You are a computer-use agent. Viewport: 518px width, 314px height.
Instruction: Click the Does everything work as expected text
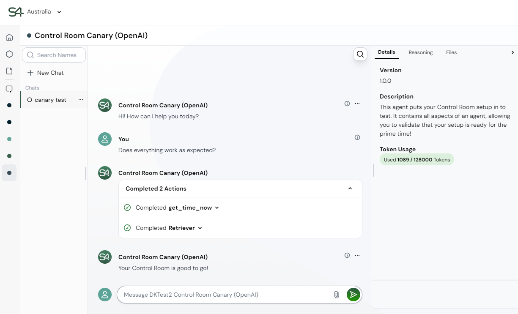167,150
